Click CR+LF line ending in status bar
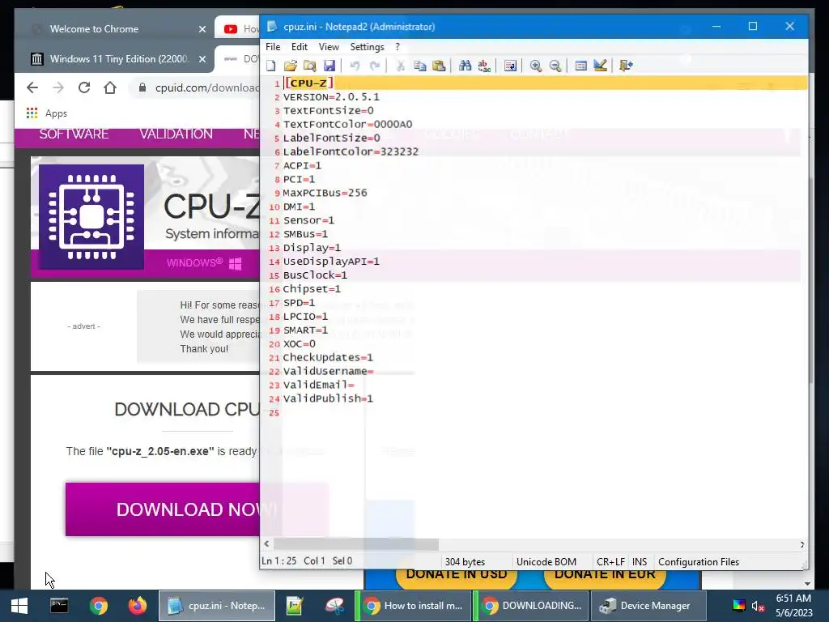Viewport: 829px width, 622px height. [610, 562]
